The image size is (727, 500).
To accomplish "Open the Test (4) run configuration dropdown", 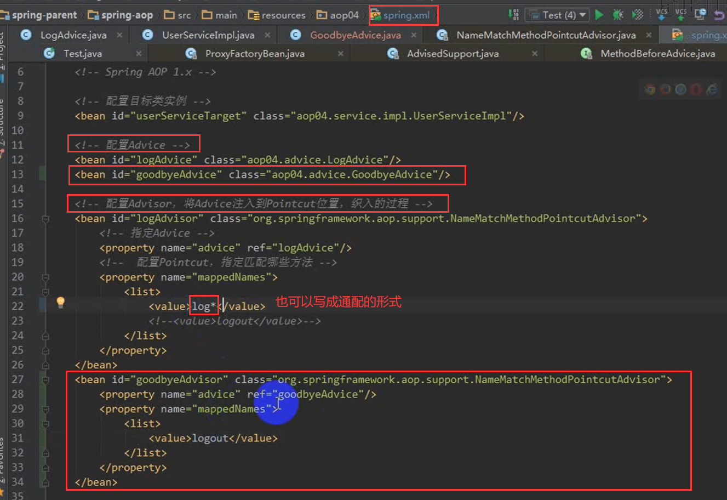I will pyautogui.click(x=557, y=15).
